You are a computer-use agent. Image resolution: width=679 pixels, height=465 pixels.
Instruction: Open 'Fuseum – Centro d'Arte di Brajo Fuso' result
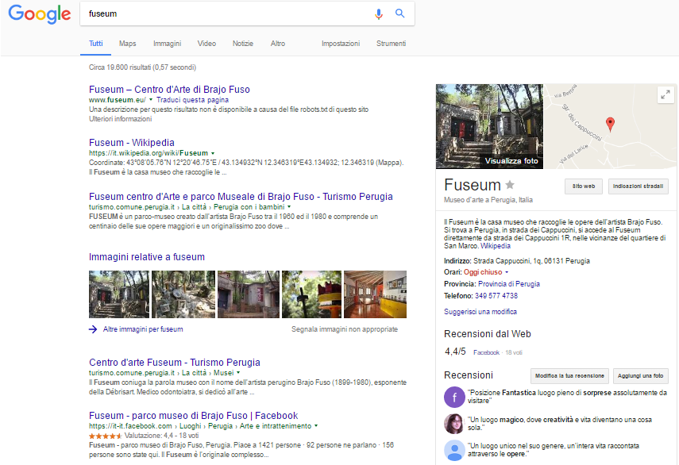[169, 90]
